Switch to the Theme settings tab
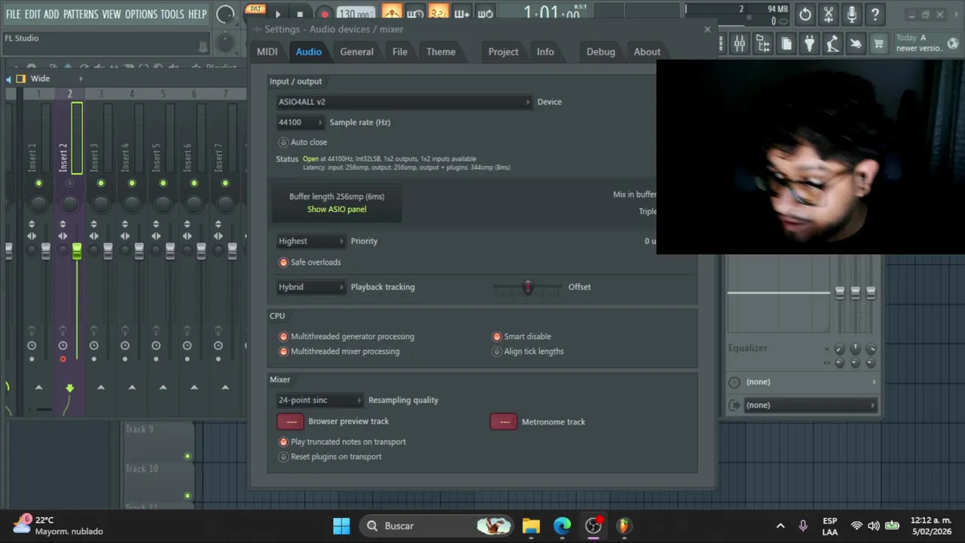This screenshot has height=543, width=965. pos(441,52)
